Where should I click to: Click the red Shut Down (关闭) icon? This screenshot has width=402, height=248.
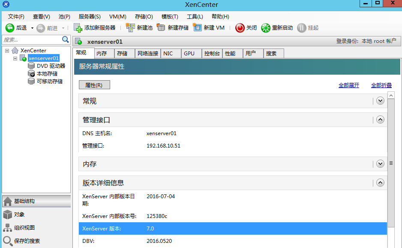tap(240, 28)
